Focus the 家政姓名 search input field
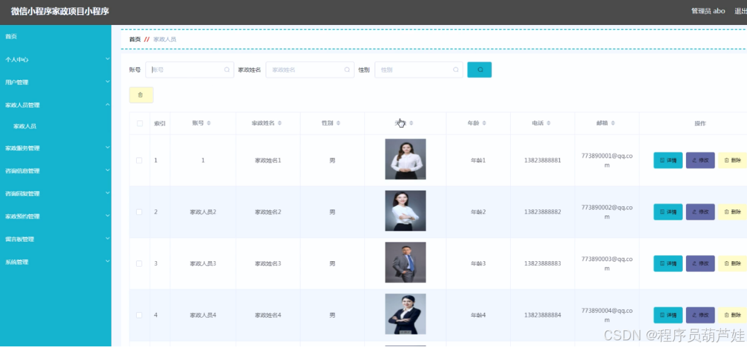This screenshot has height=347, width=747. point(310,70)
